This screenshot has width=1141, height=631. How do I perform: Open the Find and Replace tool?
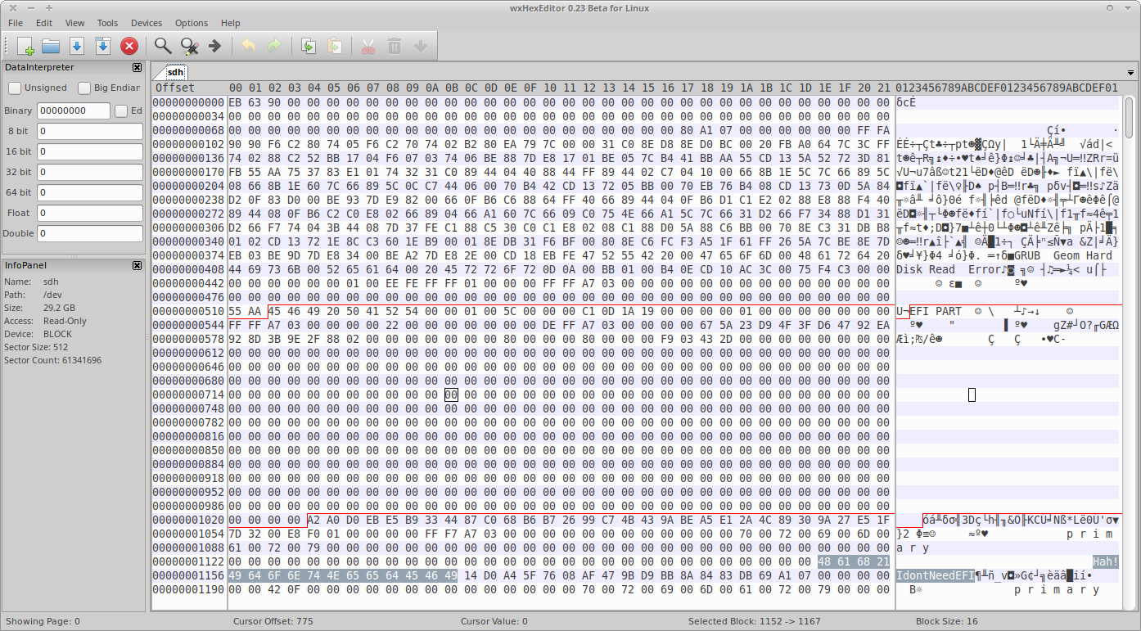pos(189,47)
